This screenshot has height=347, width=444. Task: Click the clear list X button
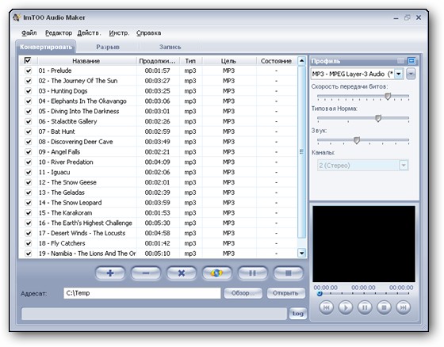pyautogui.click(x=182, y=273)
